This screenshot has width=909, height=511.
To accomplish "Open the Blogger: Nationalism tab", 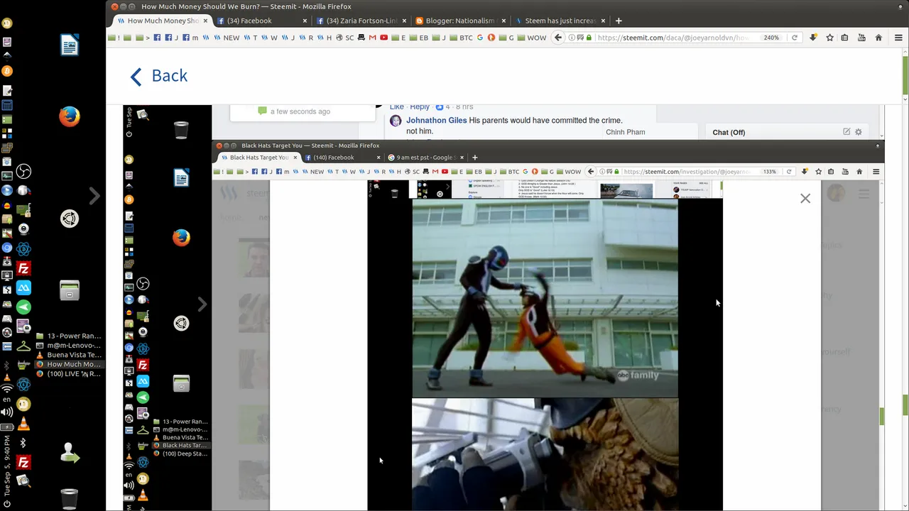I will [x=459, y=21].
